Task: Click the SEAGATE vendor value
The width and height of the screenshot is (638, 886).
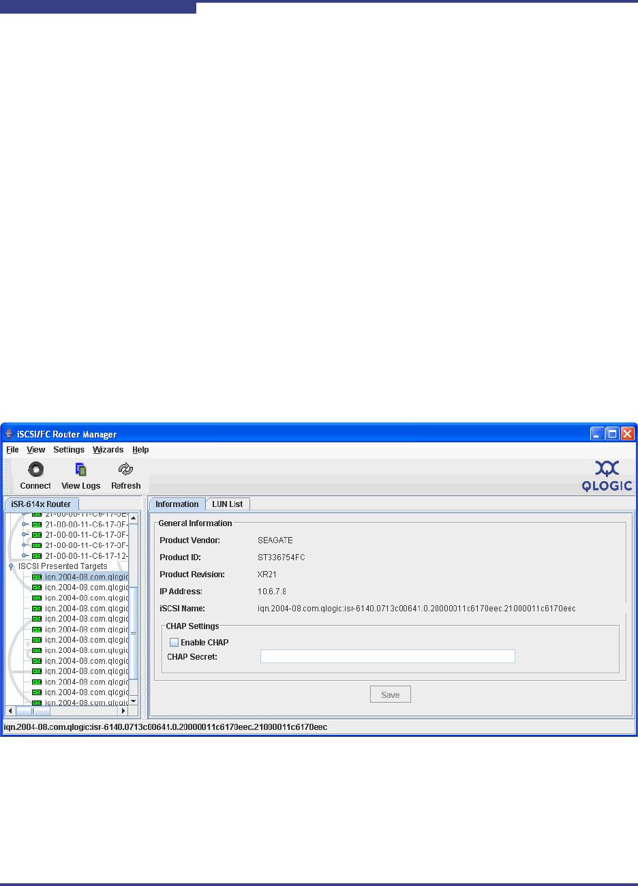Action: [x=275, y=540]
